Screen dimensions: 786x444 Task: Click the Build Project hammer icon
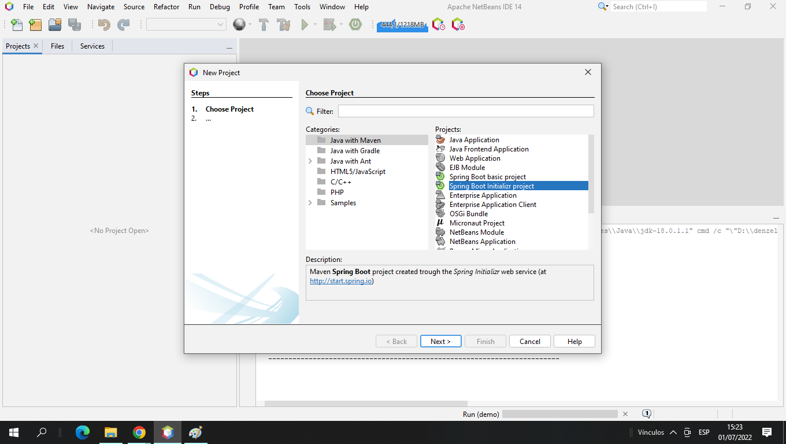pos(264,25)
